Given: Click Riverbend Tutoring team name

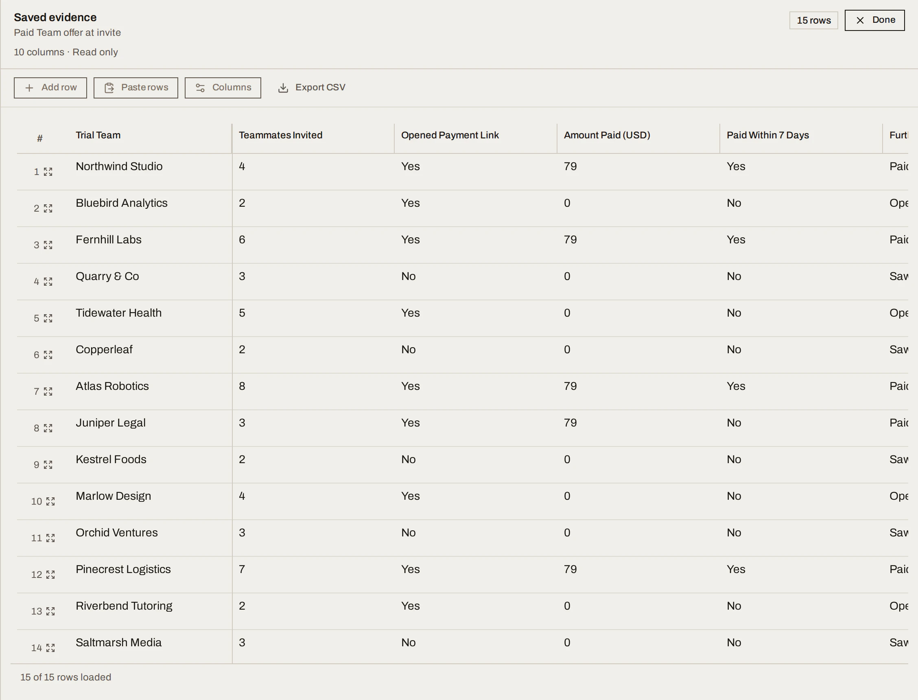Looking at the screenshot, I should (x=124, y=606).
